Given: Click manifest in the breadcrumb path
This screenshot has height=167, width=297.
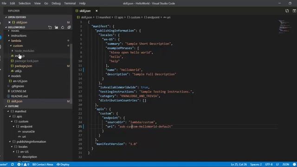Looking at the screenshot, I should (105, 17).
